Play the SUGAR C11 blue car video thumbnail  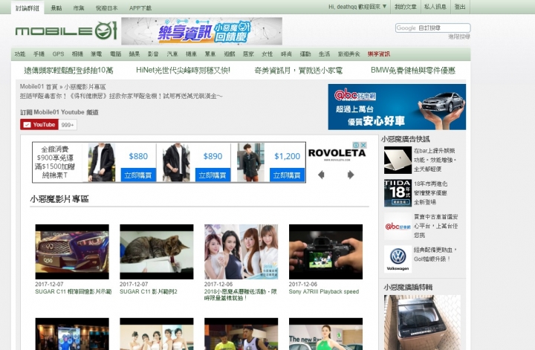tap(72, 252)
